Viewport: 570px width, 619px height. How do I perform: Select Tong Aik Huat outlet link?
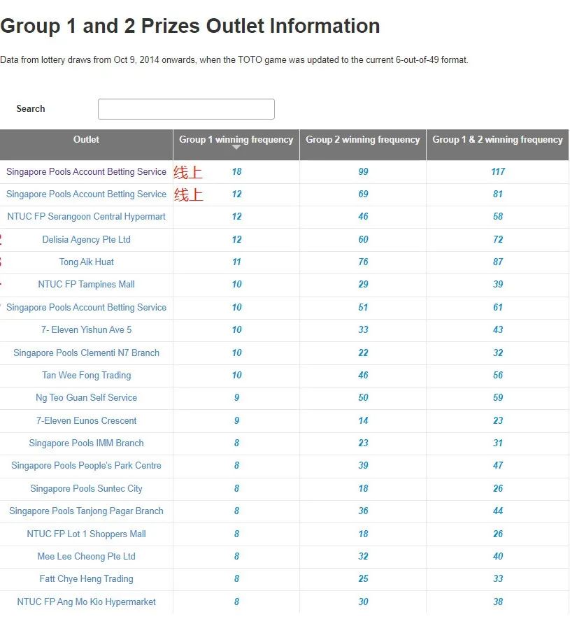pyautogui.click(x=86, y=262)
